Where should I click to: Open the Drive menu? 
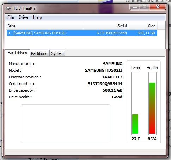tap(24, 17)
